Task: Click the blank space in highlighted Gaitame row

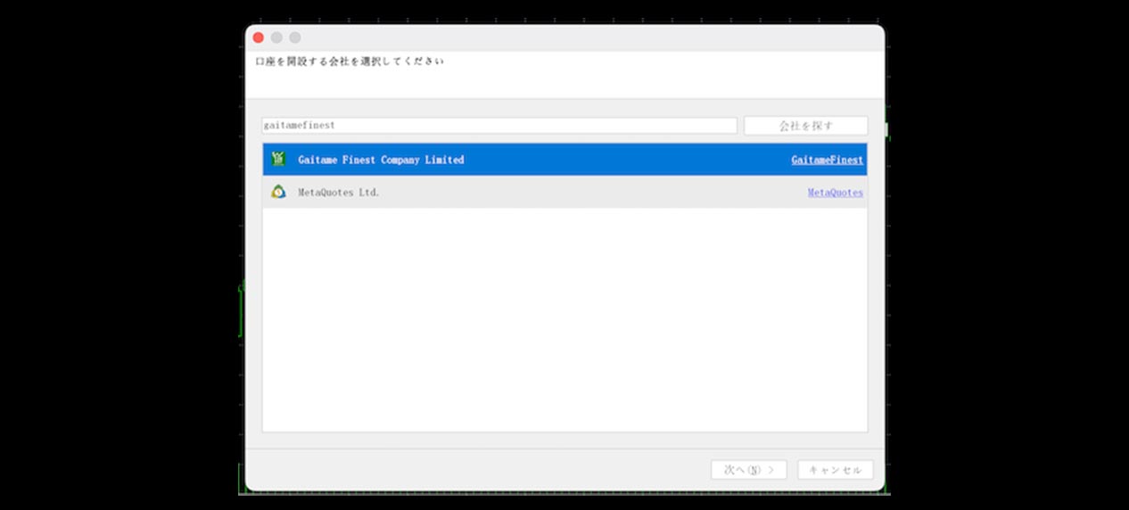Action: pos(624,160)
